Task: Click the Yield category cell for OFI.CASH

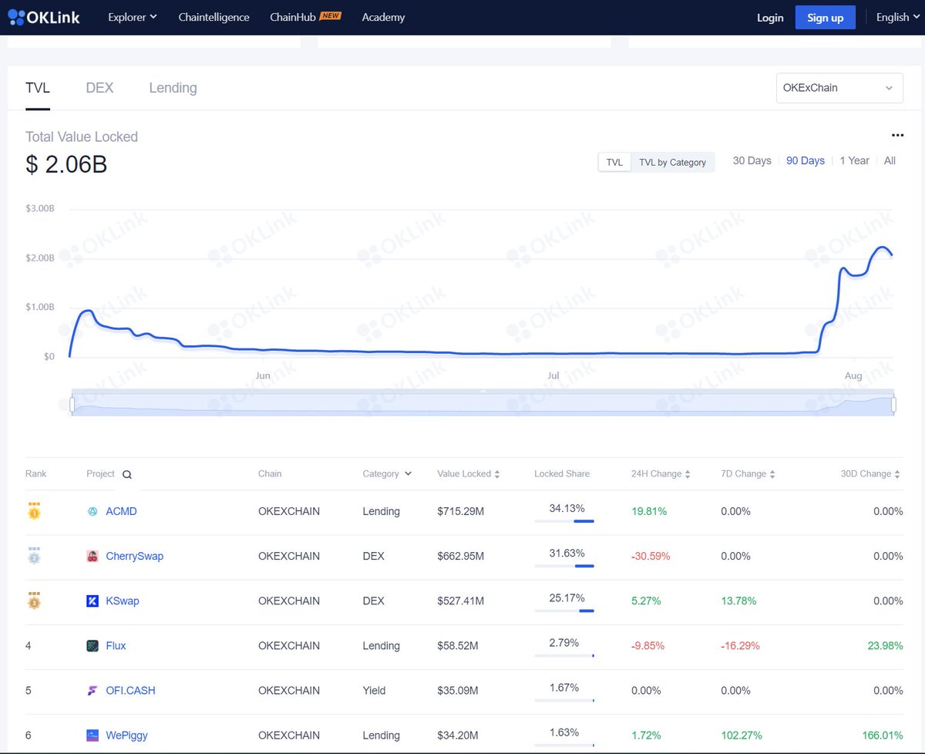Action: click(x=374, y=690)
